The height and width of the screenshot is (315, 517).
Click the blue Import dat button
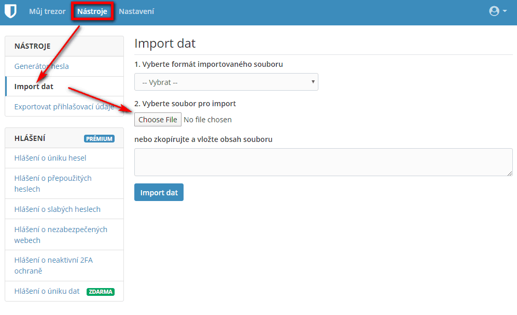pos(159,192)
